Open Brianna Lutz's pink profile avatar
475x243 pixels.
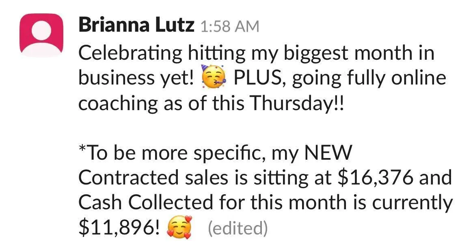point(41,35)
